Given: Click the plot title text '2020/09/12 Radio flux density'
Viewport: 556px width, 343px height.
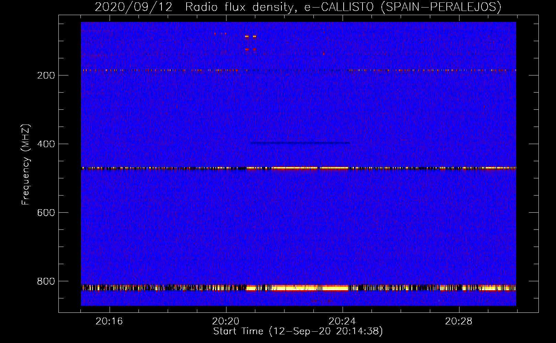Looking at the screenshot, I should pyautogui.click(x=195, y=7).
